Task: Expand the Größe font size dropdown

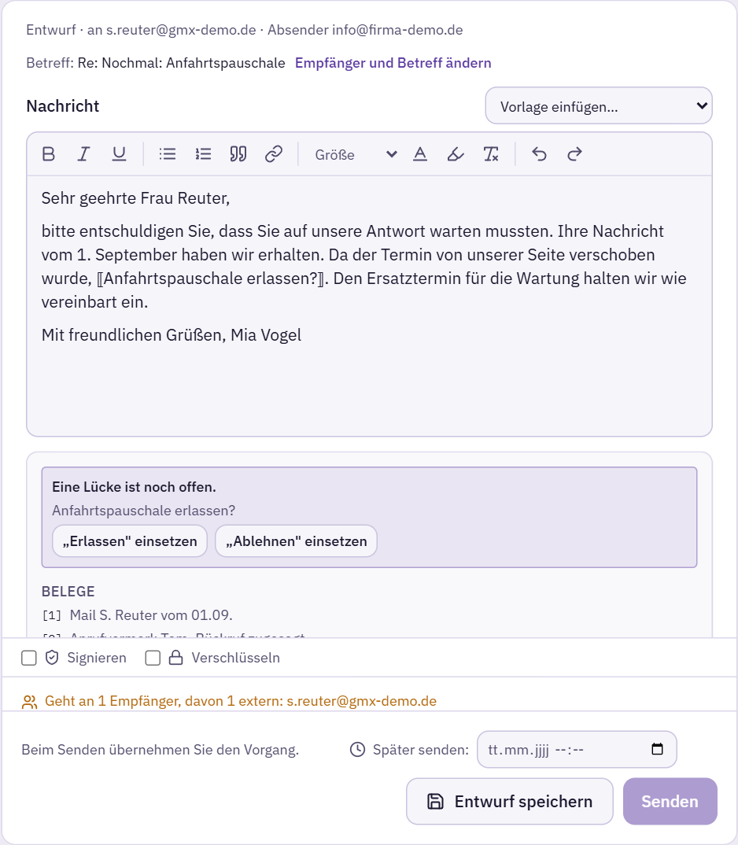Action: click(x=356, y=155)
